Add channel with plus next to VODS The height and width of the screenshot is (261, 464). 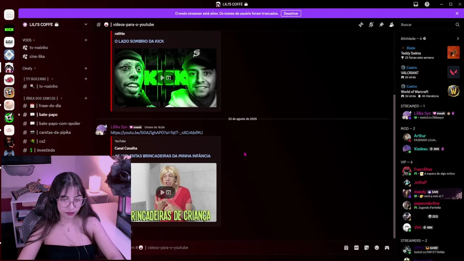(x=86, y=40)
